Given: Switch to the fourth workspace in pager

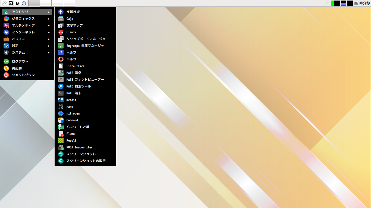Looking at the screenshot, I should [69, 3].
